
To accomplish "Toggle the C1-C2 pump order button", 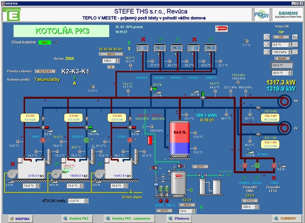I will pyautogui.click(x=250, y=200).
